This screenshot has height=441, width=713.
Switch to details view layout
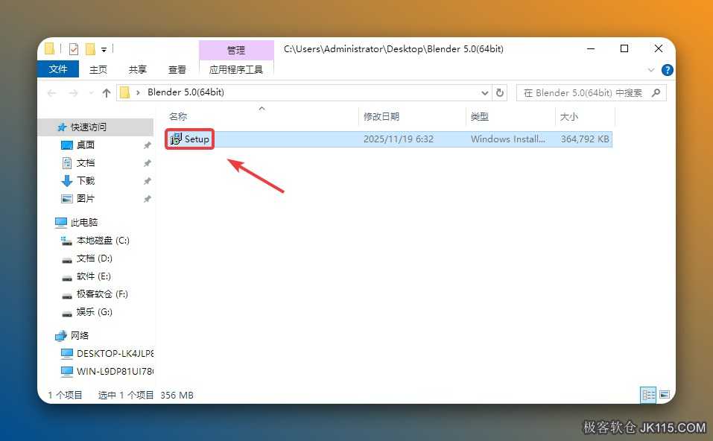[x=648, y=395]
